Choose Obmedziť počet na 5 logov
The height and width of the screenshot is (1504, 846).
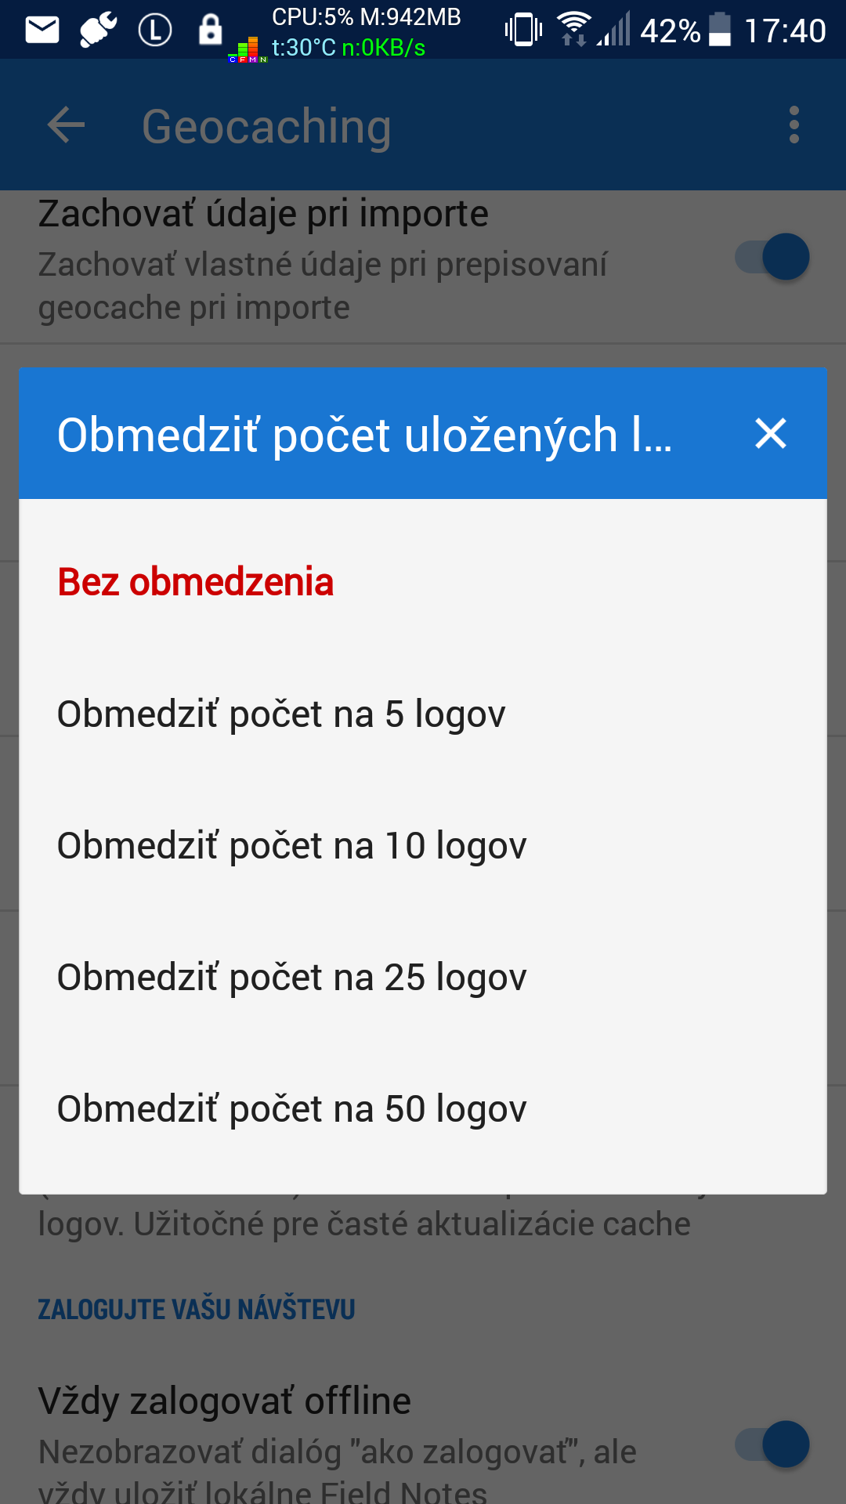pos(281,714)
